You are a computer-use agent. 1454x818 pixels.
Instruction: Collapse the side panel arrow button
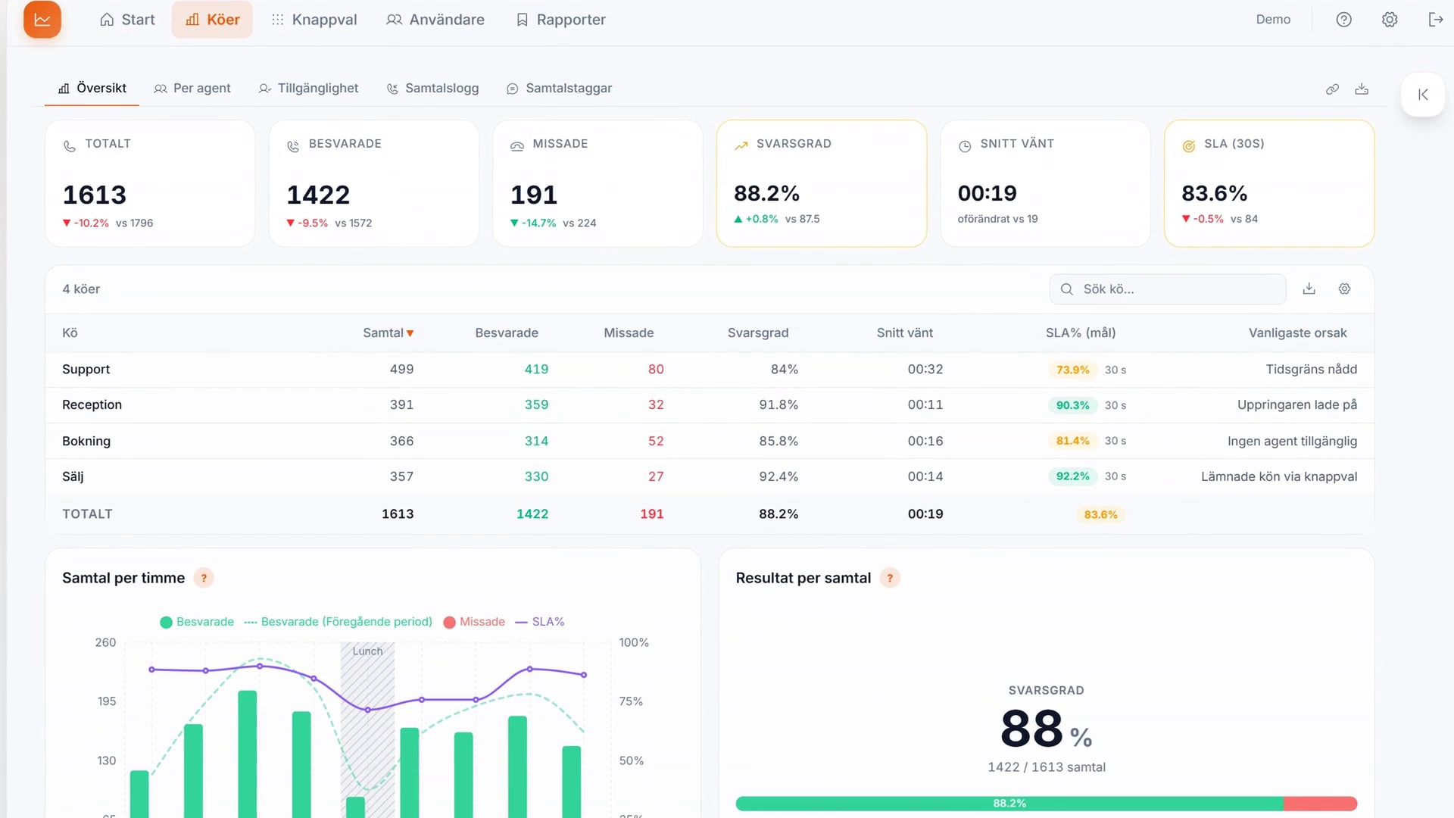pos(1423,95)
